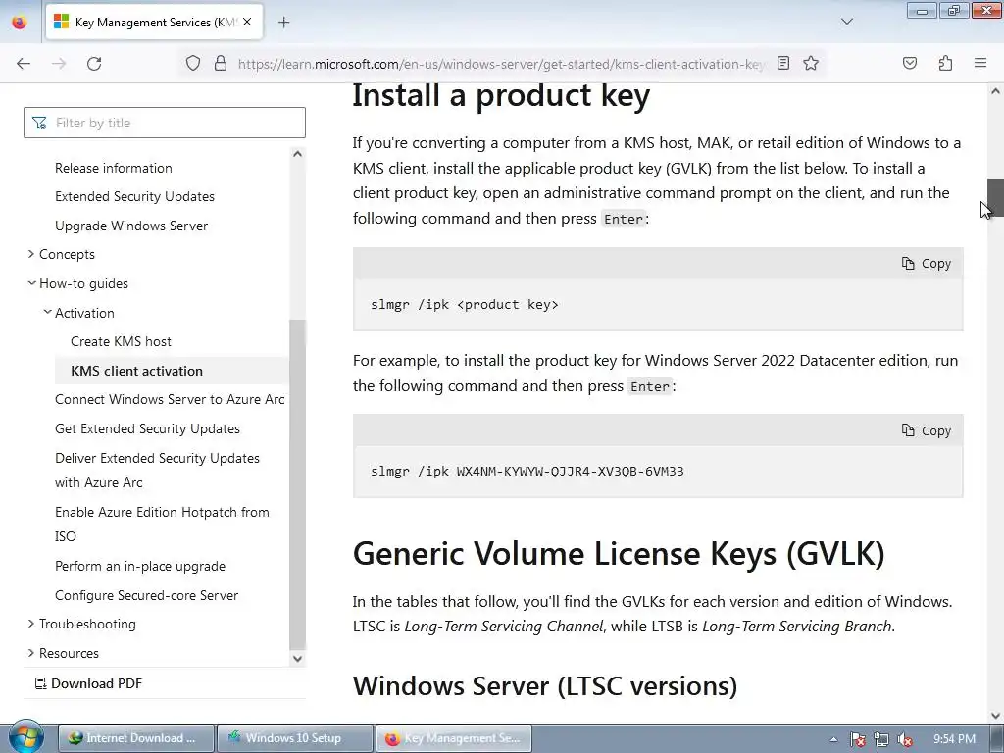The width and height of the screenshot is (1004, 753).
Task: Click sidebar scrollbar up arrow
Action: coord(297,154)
